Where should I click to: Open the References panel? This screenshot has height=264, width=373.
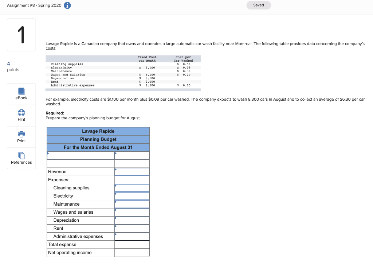pos(21,158)
